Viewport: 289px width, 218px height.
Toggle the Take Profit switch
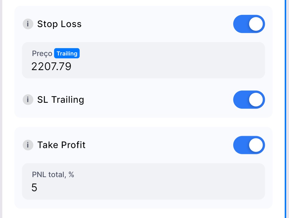coord(249,145)
